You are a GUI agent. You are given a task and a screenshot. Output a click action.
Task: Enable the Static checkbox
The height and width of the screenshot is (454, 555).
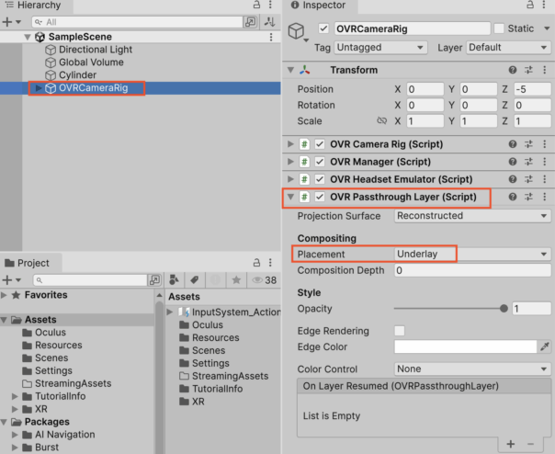[x=499, y=28]
